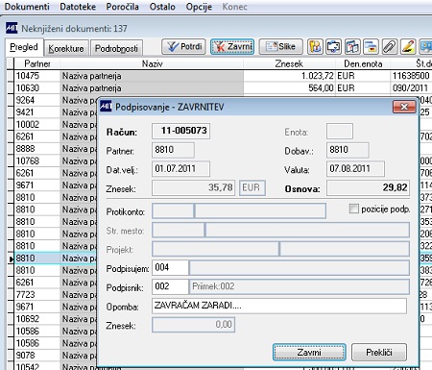Click the Opomba remark text field
432x370 pixels.
pos(279,306)
